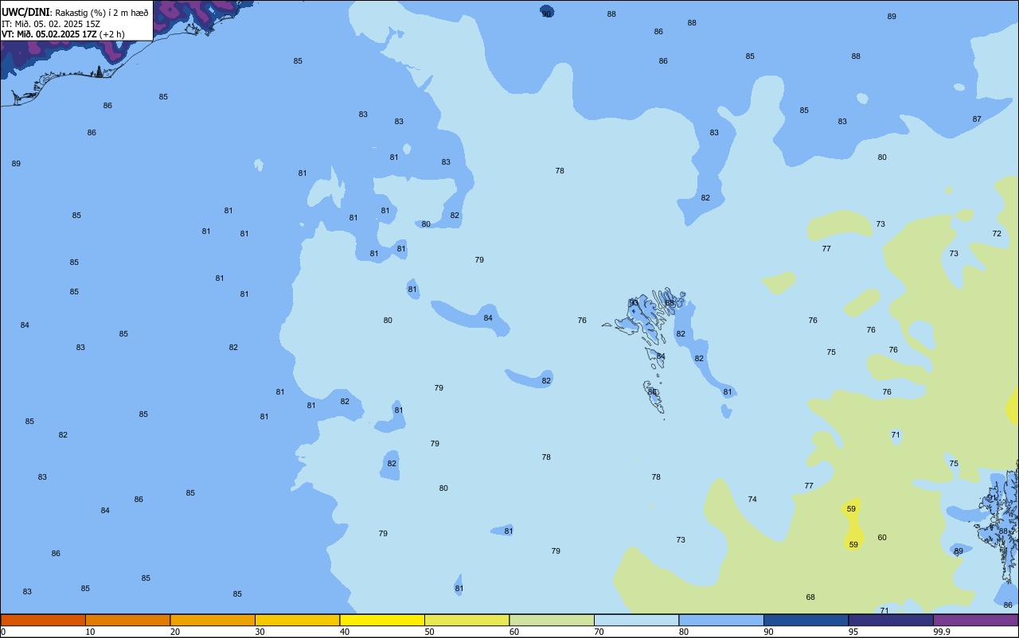
Task: Click the humidity value 74 on the map
Action: coord(752,500)
